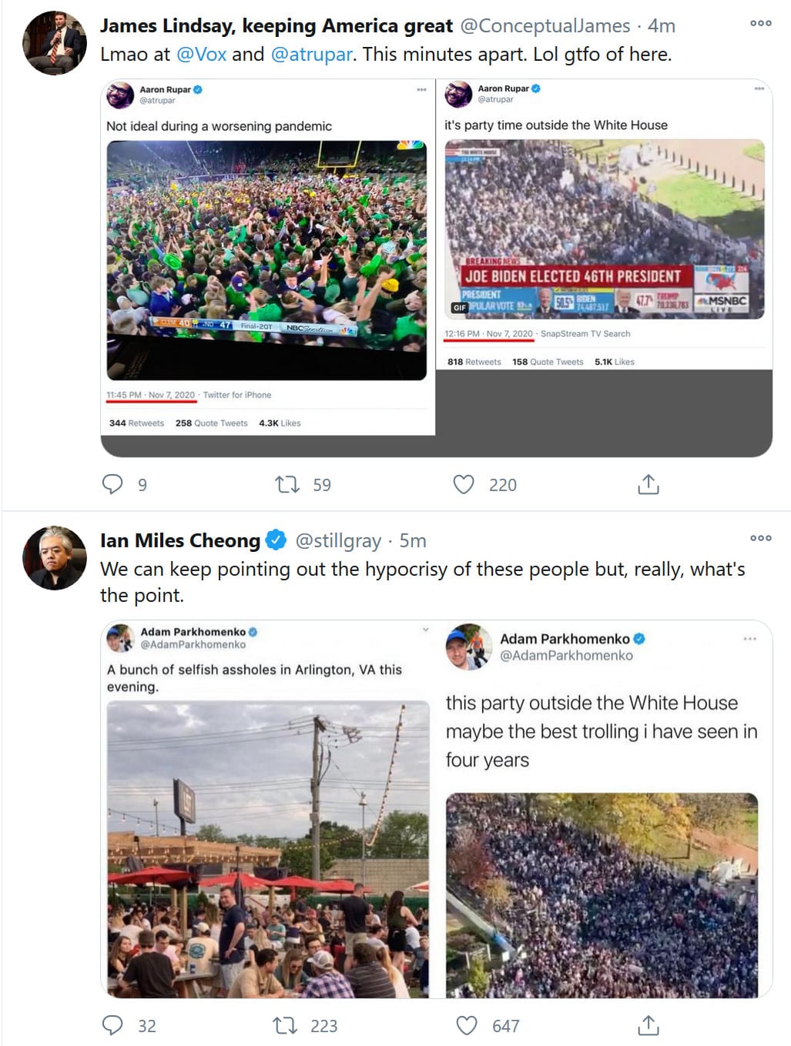Open the White House party trolling screenshot
The image size is (791, 1046).
point(604,810)
